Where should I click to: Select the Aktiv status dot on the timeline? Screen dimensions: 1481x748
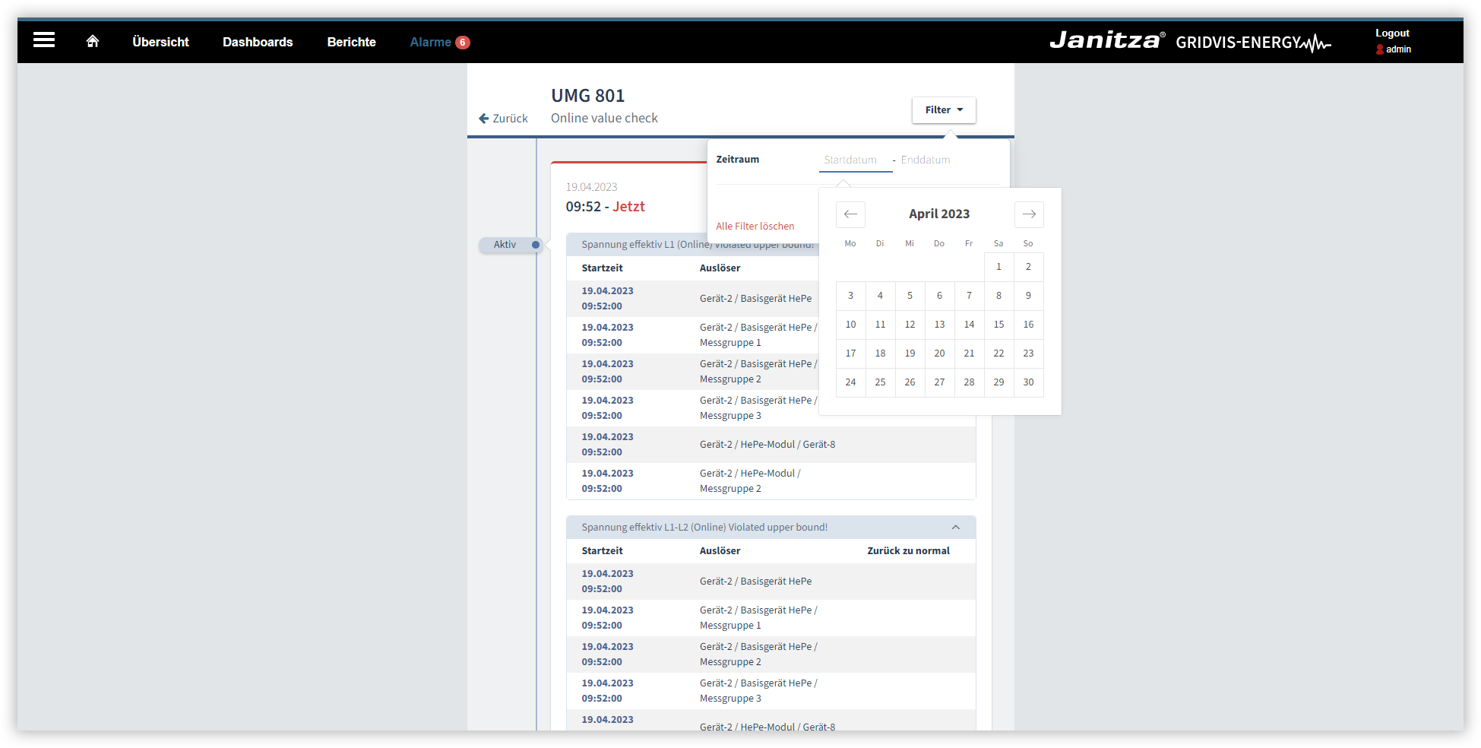click(x=536, y=245)
